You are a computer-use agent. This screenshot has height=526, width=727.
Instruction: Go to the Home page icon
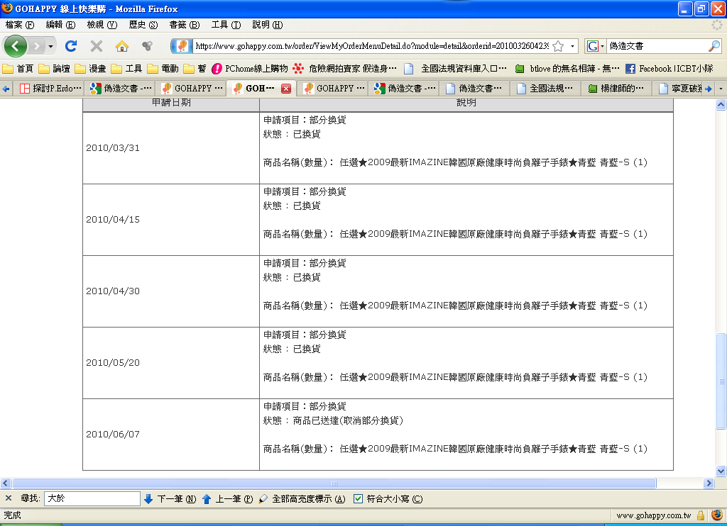point(122,46)
